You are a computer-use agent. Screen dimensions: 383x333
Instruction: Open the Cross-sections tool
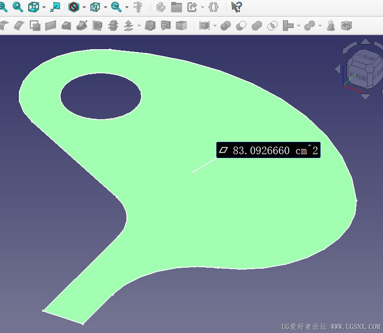point(113,26)
